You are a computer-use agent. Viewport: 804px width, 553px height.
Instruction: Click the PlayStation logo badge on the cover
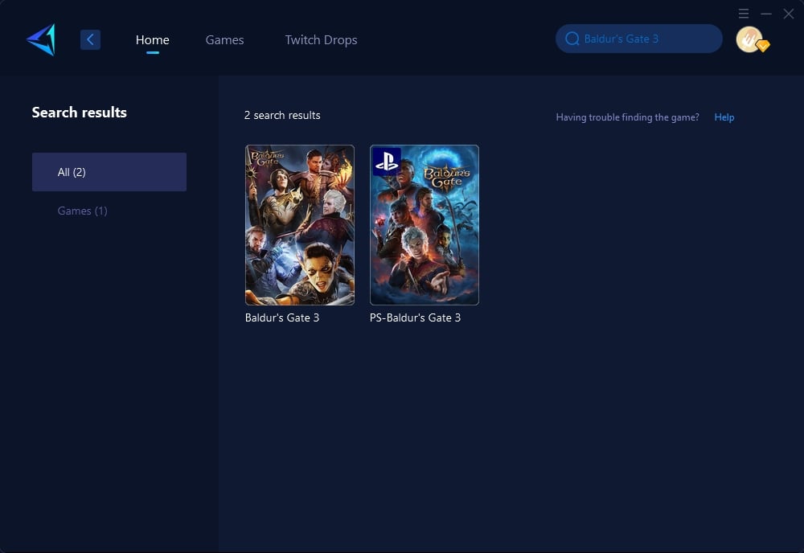(x=387, y=162)
